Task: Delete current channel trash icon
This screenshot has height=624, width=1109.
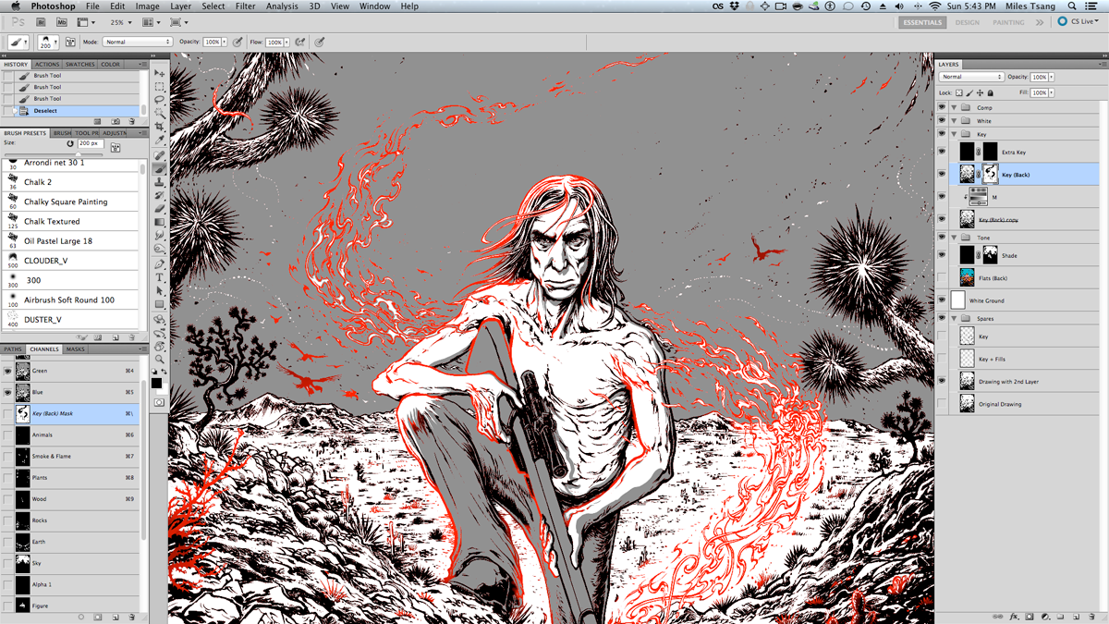Action: 132,617
